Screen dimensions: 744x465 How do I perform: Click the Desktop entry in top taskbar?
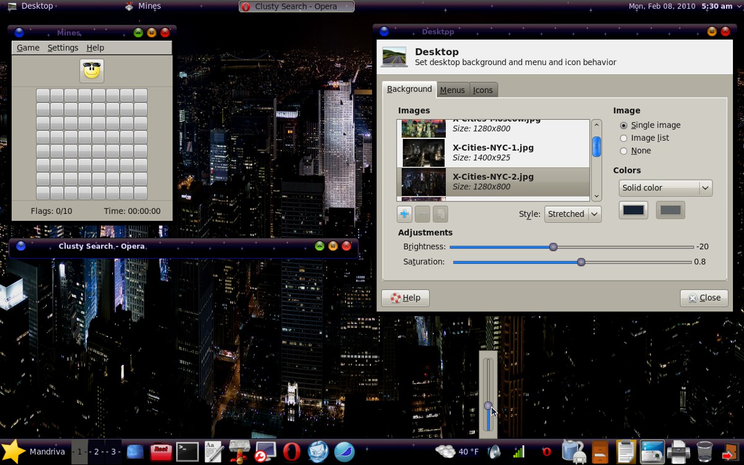click(31, 6)
